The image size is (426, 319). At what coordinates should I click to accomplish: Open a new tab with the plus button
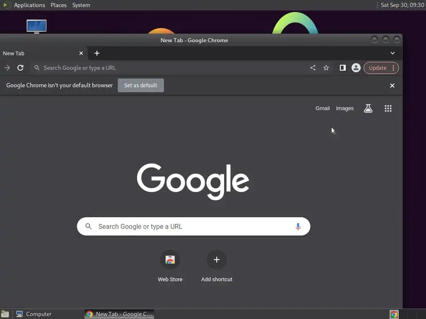[x=97, y=53]
